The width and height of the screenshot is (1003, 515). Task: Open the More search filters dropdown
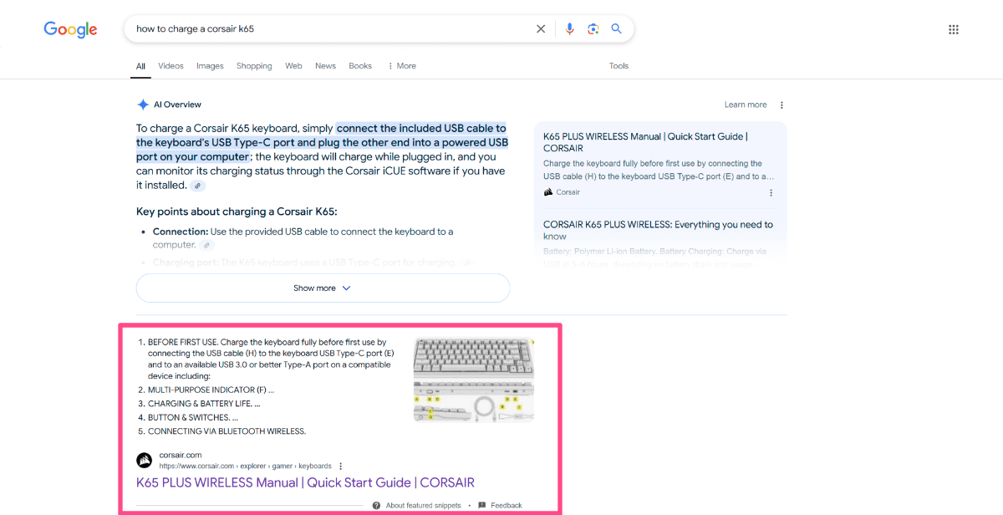(401, 66)
